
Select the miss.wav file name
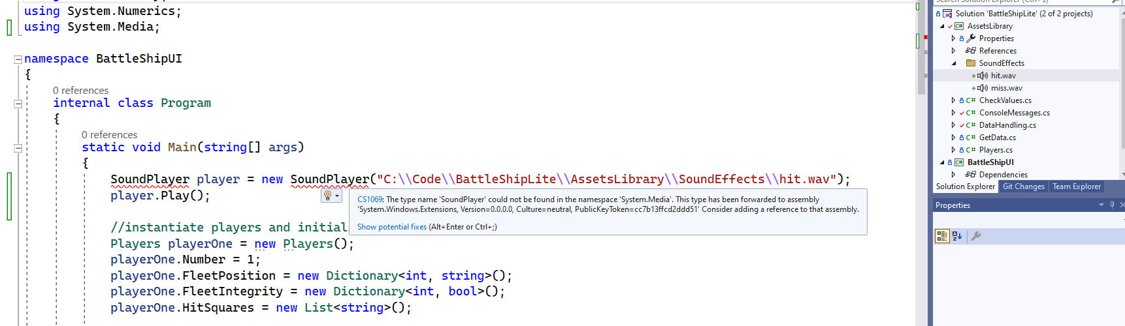(x=1007, y=88)
